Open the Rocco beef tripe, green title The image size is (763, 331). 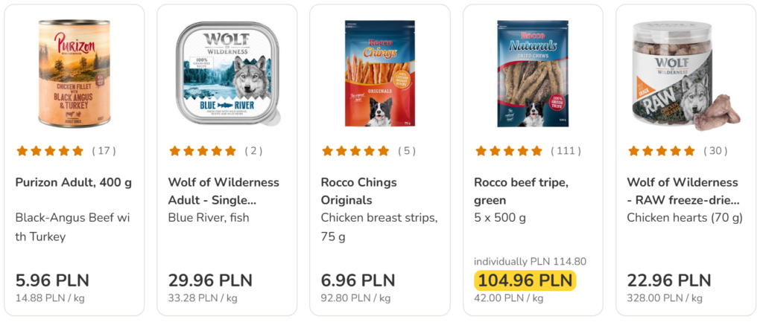[510, 191]
